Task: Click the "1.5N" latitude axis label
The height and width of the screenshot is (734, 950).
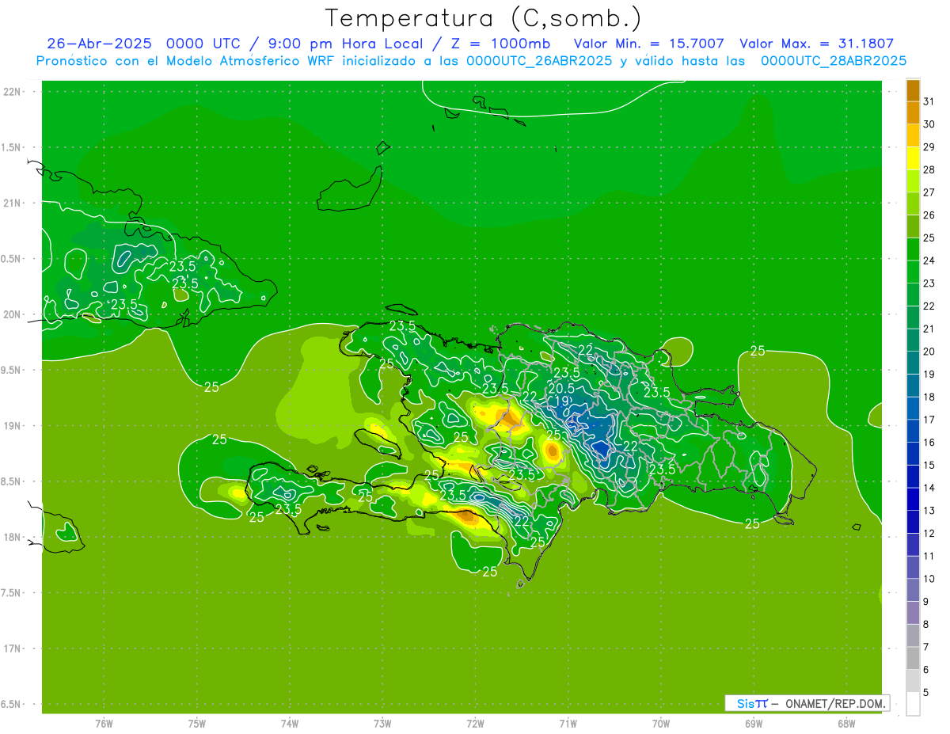Action: point(12,147)
